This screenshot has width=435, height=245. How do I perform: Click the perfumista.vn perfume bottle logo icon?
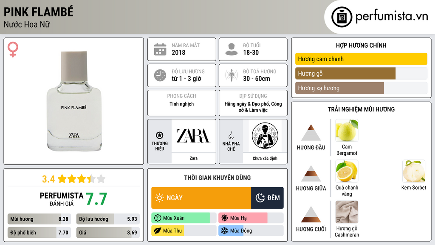click(x=342, y=17)
